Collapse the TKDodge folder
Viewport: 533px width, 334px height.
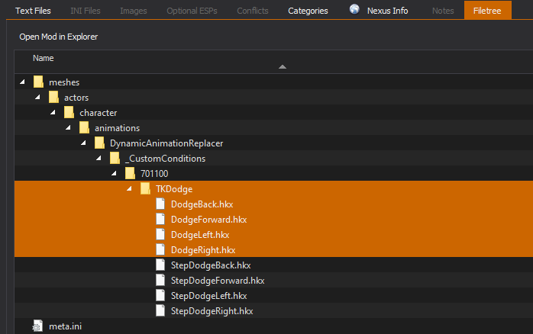click(x=130, y=188)
